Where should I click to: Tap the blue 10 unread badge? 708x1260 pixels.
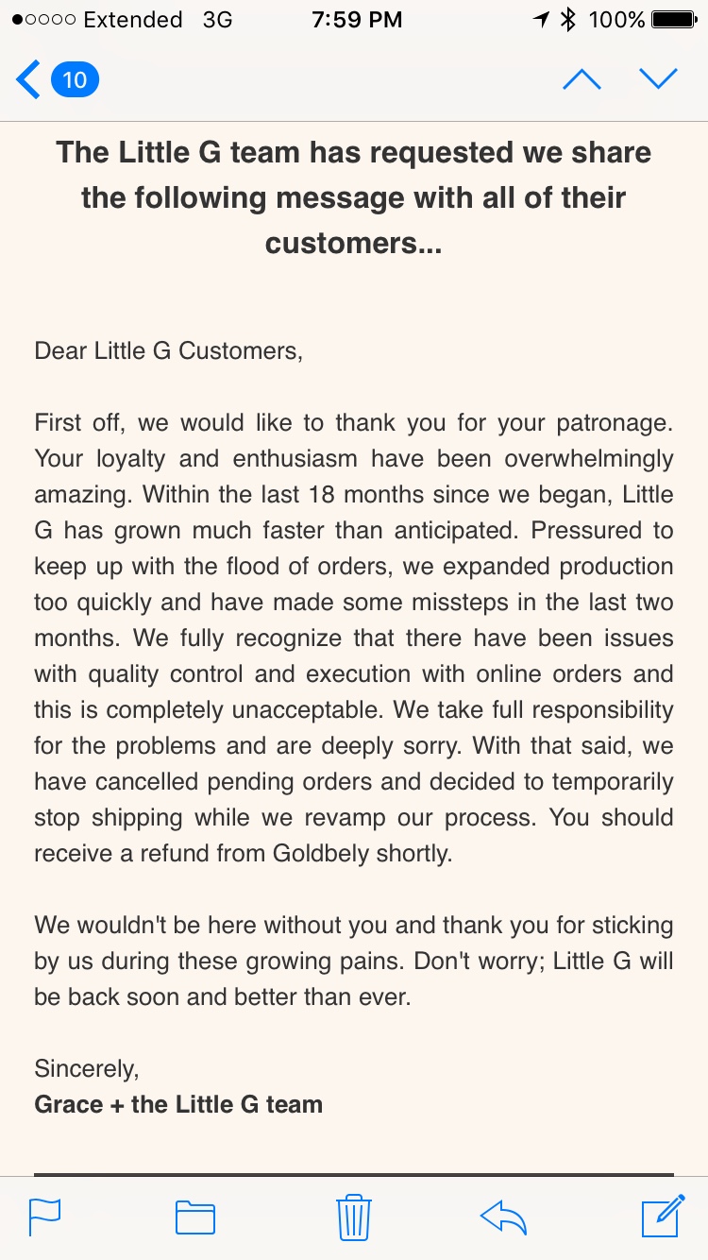75,79
